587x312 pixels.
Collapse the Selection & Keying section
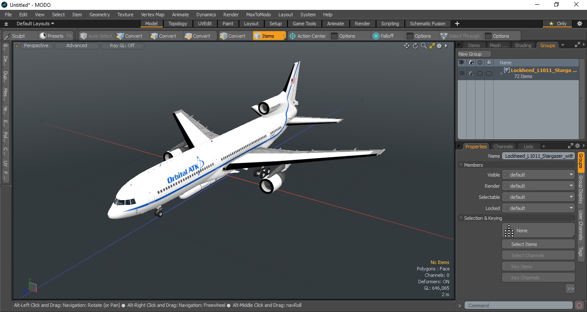click(x=461, y=218)
